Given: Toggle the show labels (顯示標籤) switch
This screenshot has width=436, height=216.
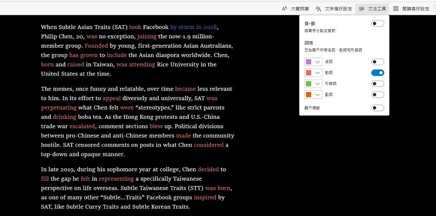Looking at the screenshot, I should (x=378, y=108).
